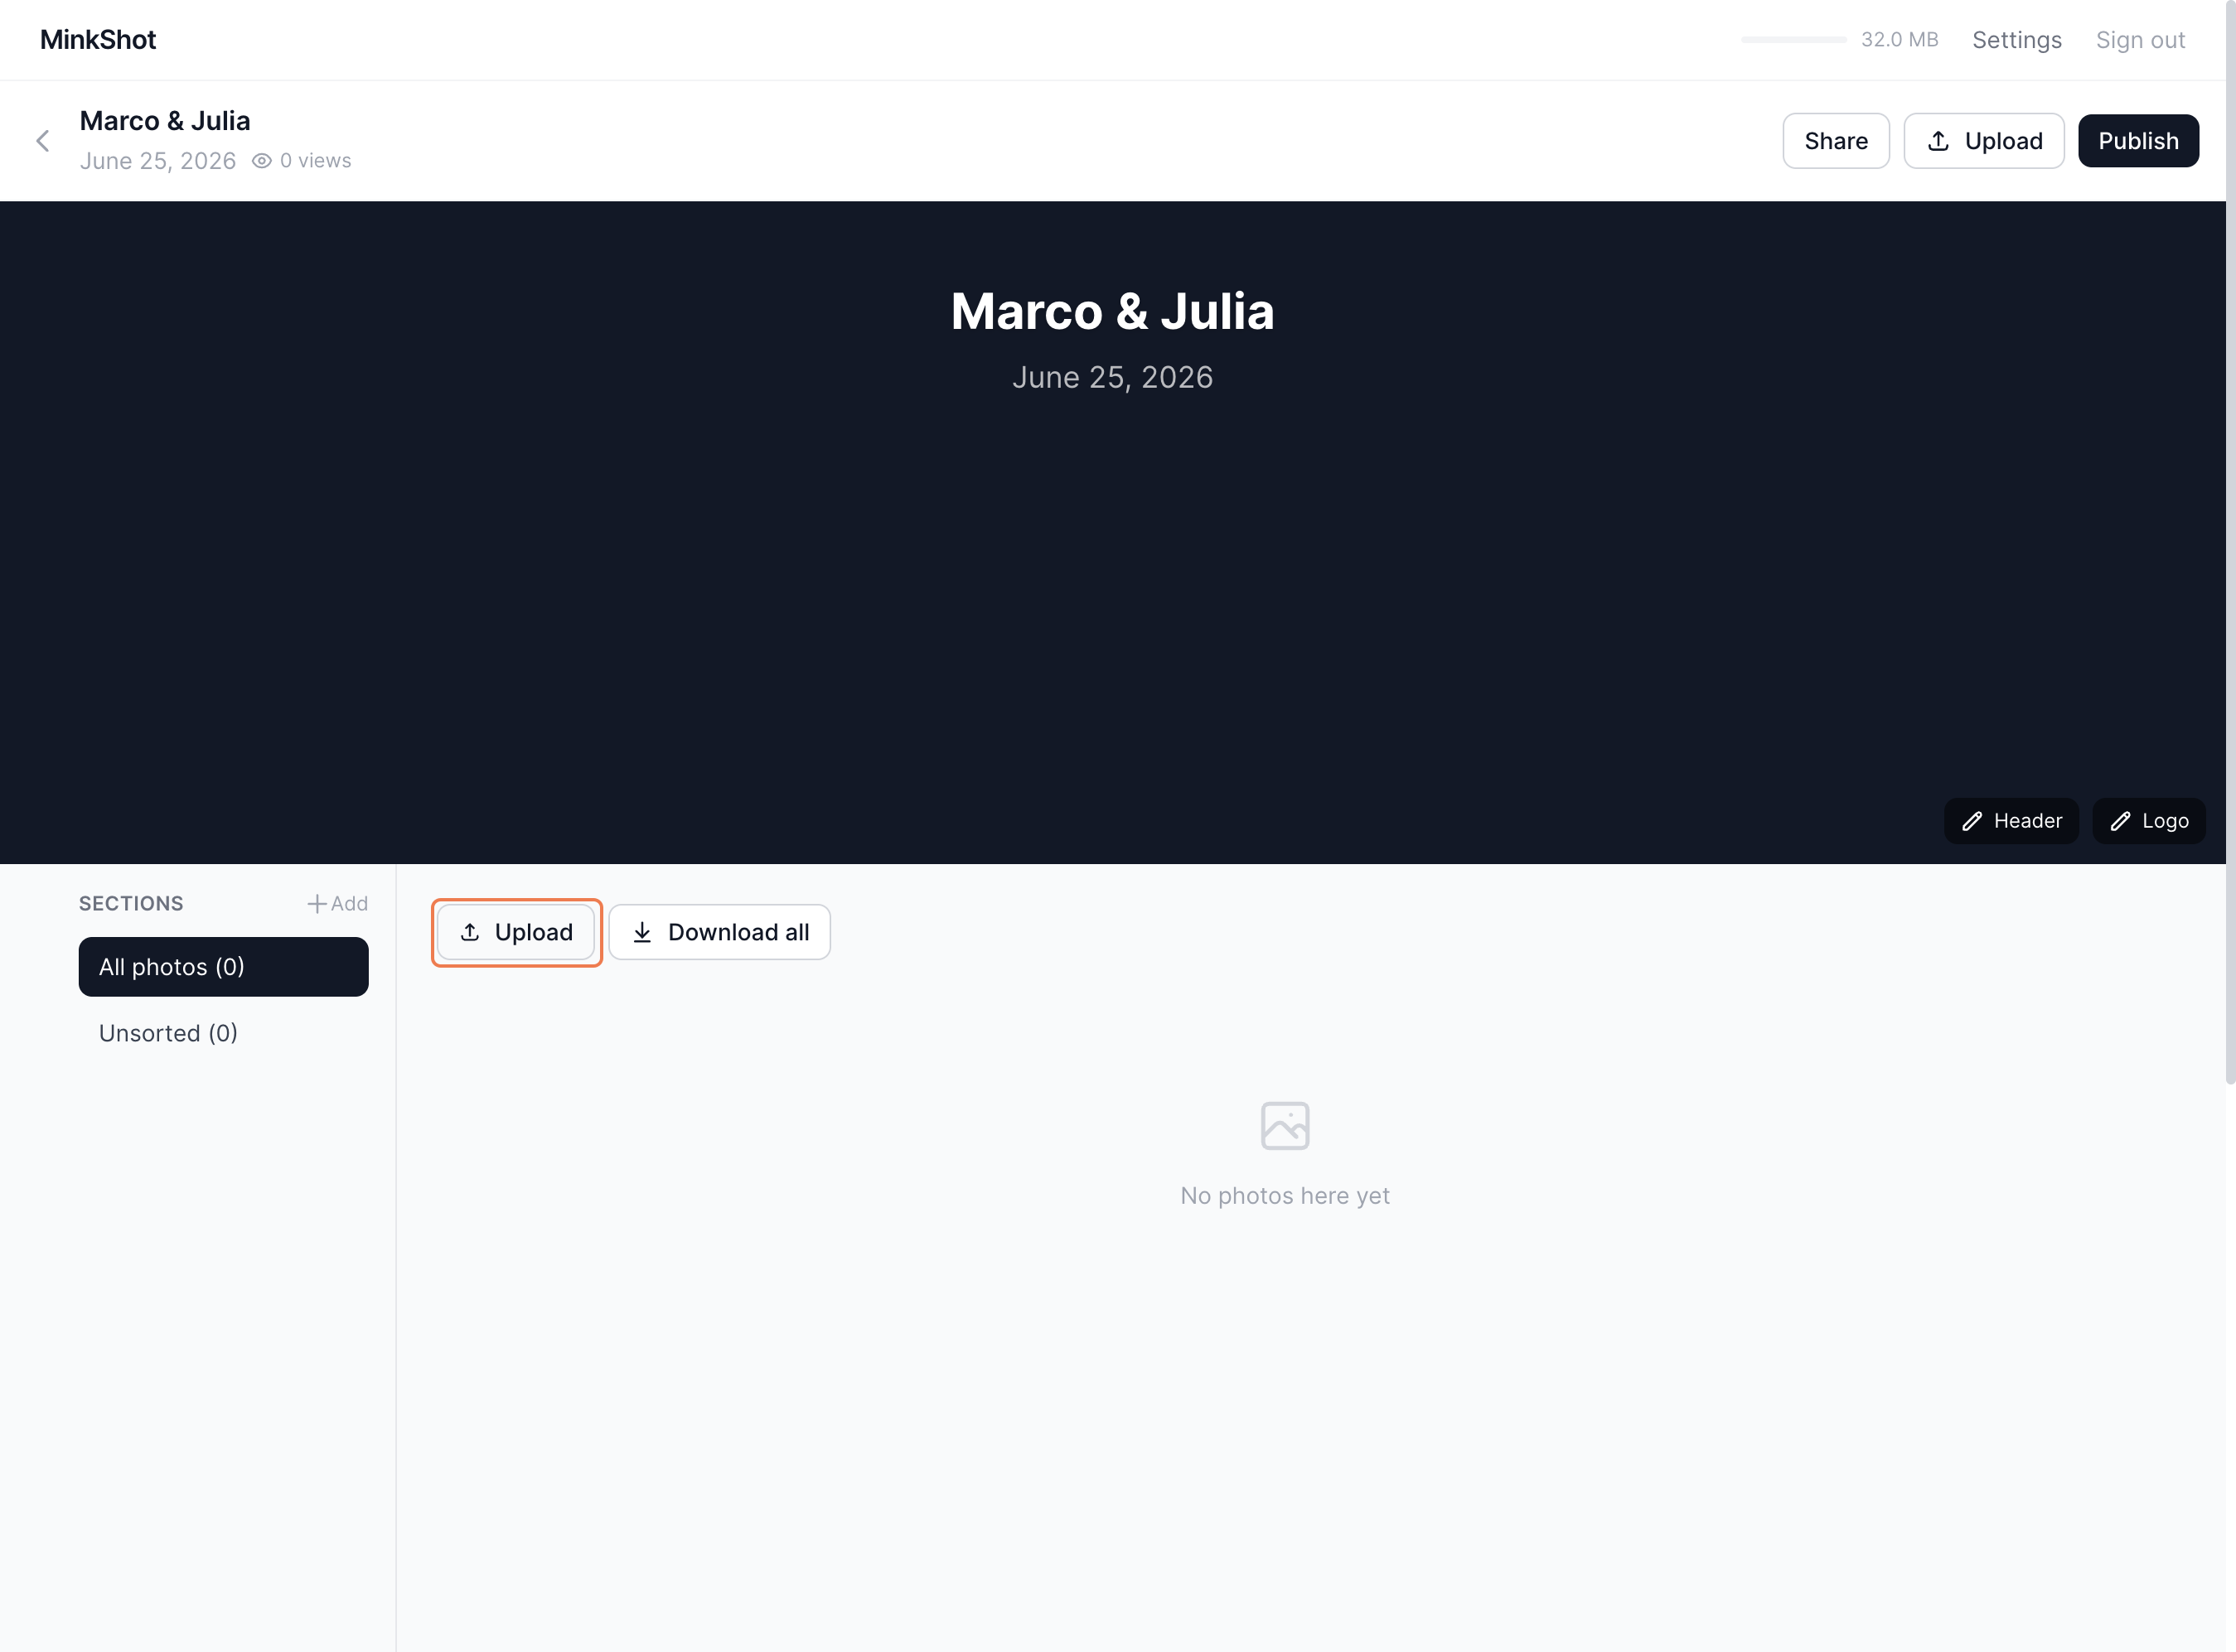2236x1652 pixels.
Task: Activate the highlighted Upload button in the gallery area
Action: pyautogui.click(x=516, y=931)
